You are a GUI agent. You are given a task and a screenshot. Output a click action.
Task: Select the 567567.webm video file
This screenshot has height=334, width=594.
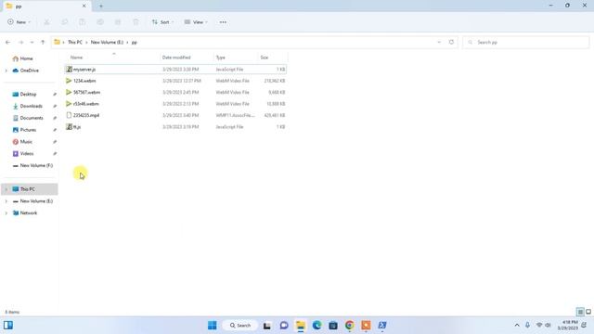(175, 92)
